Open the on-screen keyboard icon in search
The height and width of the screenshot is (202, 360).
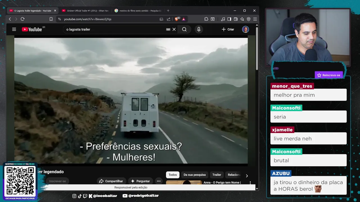tap(168, 29)
